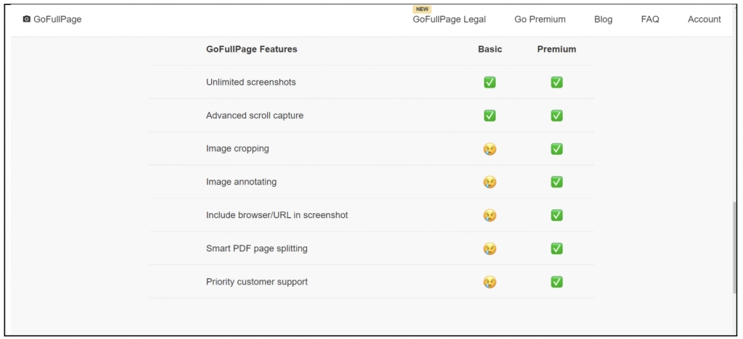Open the Go Premium menu item
This screenshot has width=743, height=339.
[540, 20]
